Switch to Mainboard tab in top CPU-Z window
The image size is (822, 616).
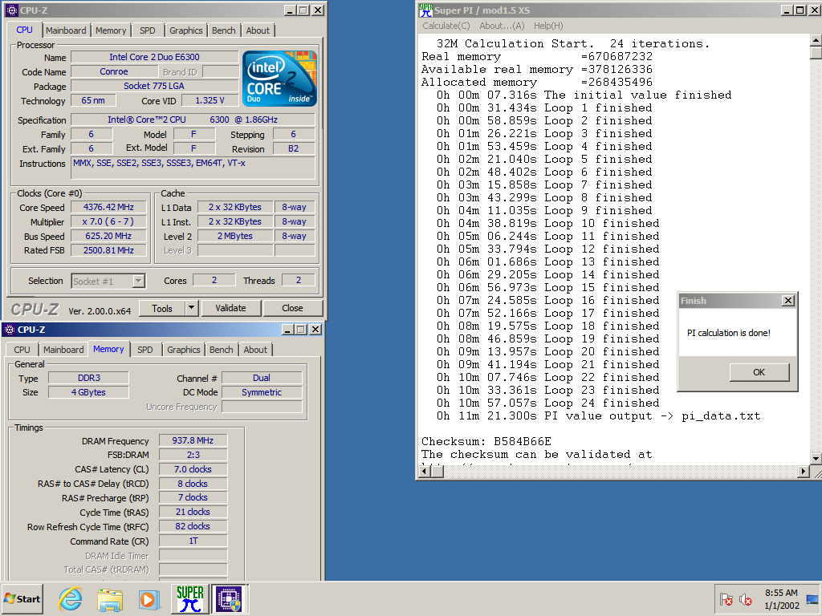tap(66, 30)
